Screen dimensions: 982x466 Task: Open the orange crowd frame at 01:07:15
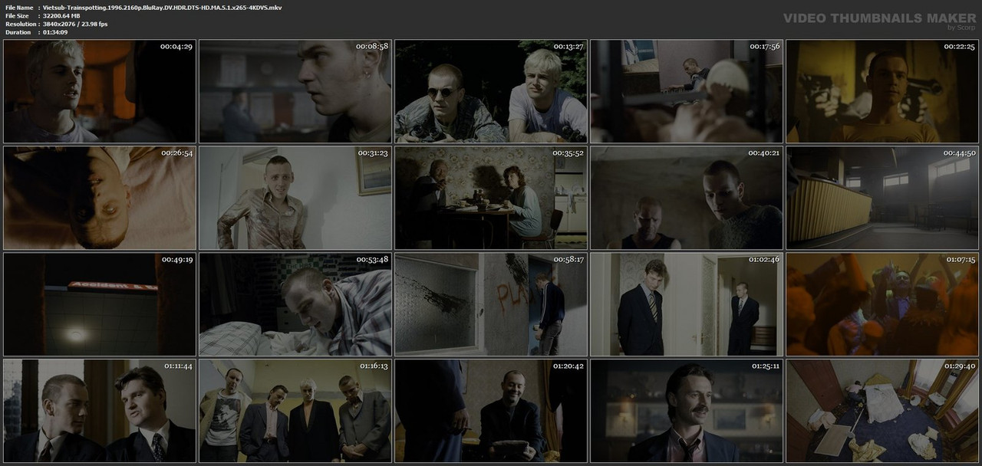tap(882, 304)
